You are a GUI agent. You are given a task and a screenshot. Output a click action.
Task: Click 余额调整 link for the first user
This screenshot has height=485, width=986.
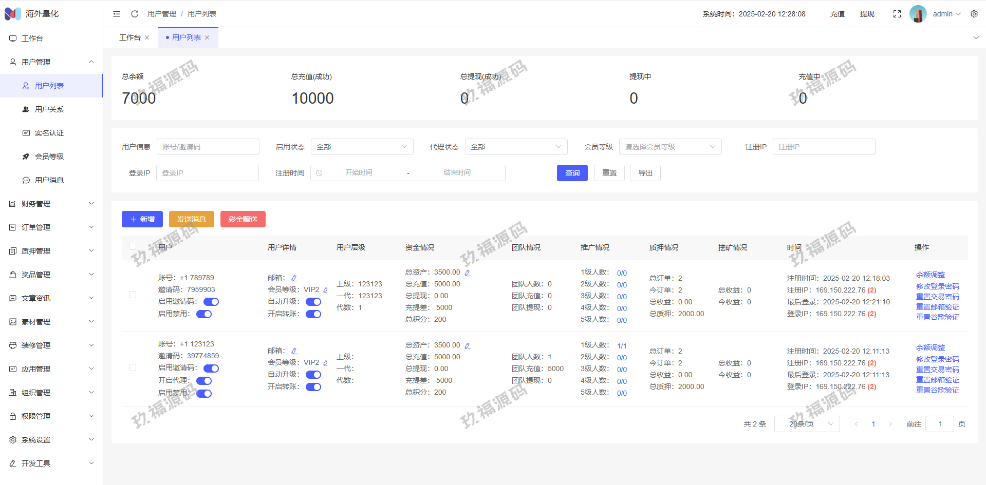coord(930,275)
